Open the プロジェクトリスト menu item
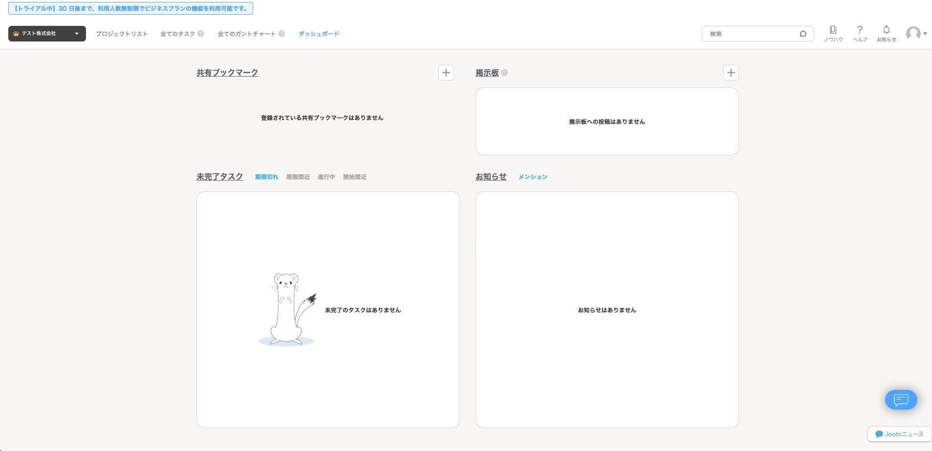 pyautogui.click(x=122, y=34)
